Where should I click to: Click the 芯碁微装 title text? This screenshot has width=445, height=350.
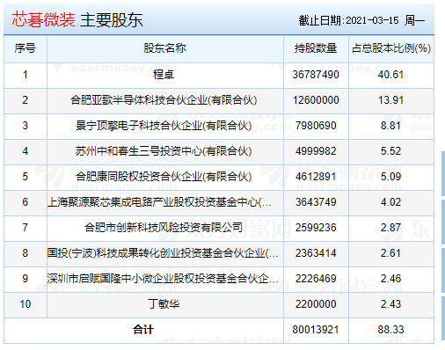coord(43,20)
